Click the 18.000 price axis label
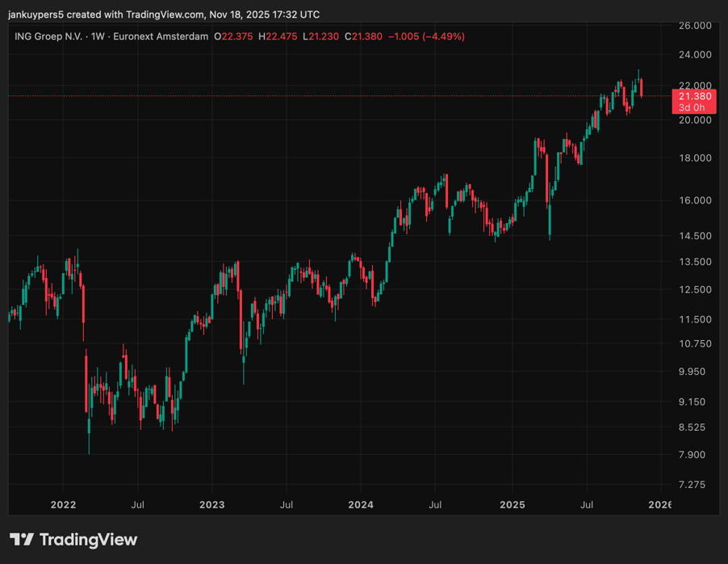The width and height of the screenshot is (728, 564). coord(695,158)
